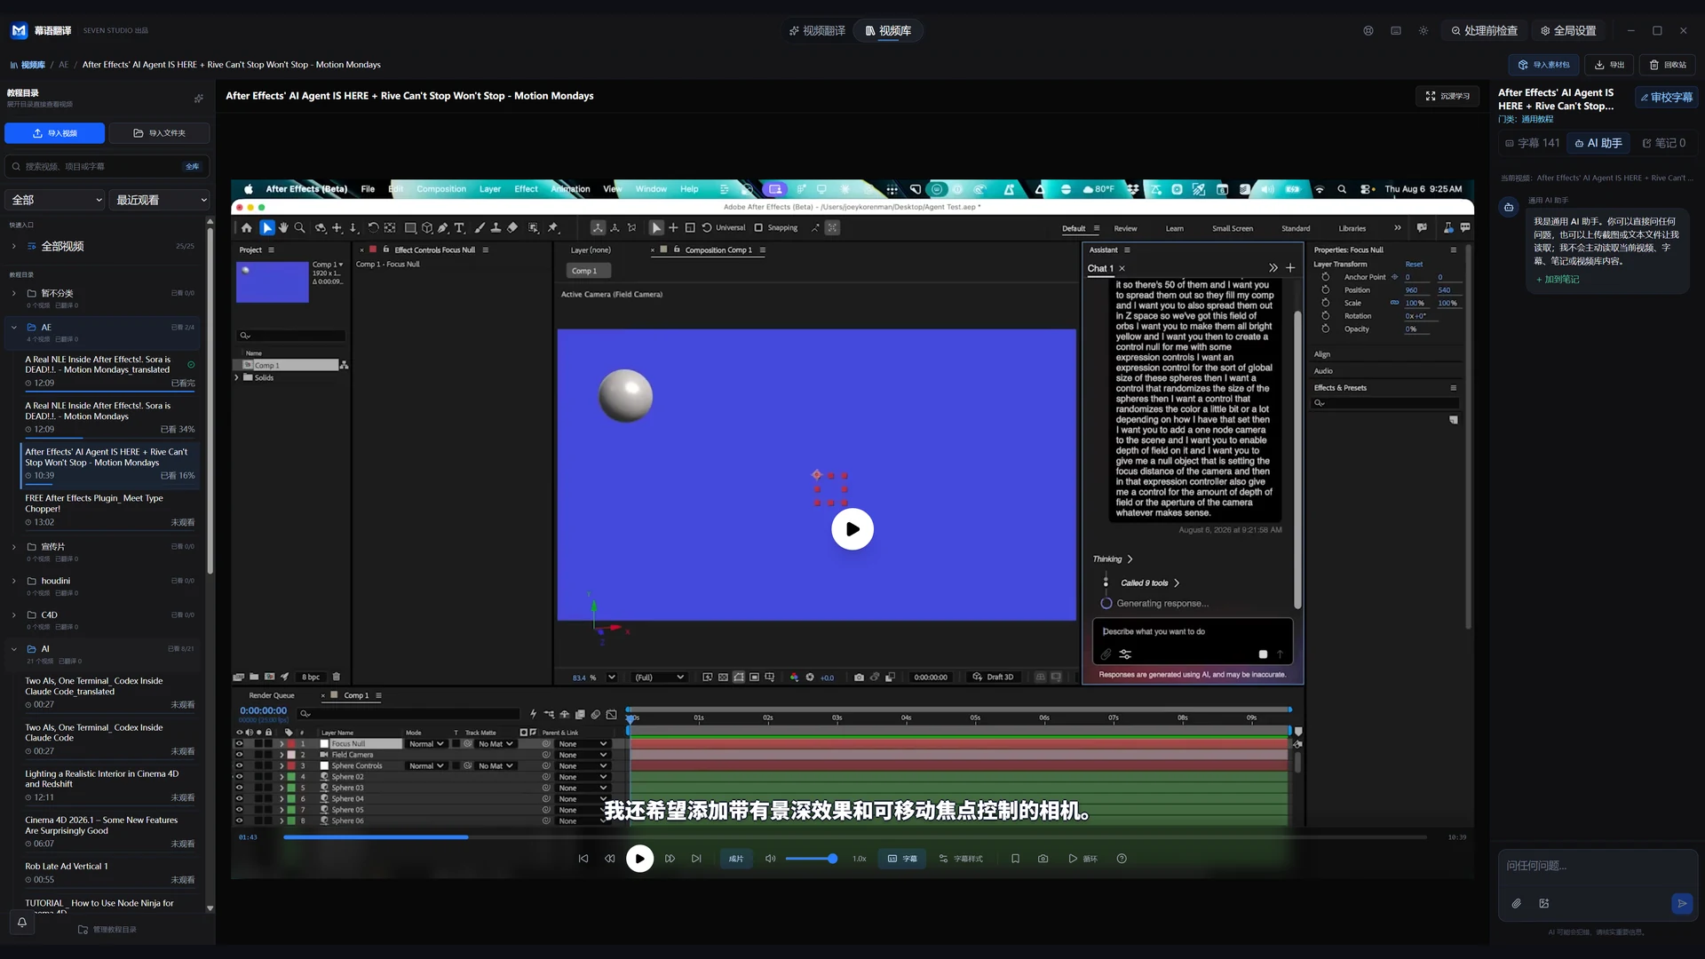Play the video with the round play button in the control bar
Screen dimensions: 1705x959
tap(639, 859)
